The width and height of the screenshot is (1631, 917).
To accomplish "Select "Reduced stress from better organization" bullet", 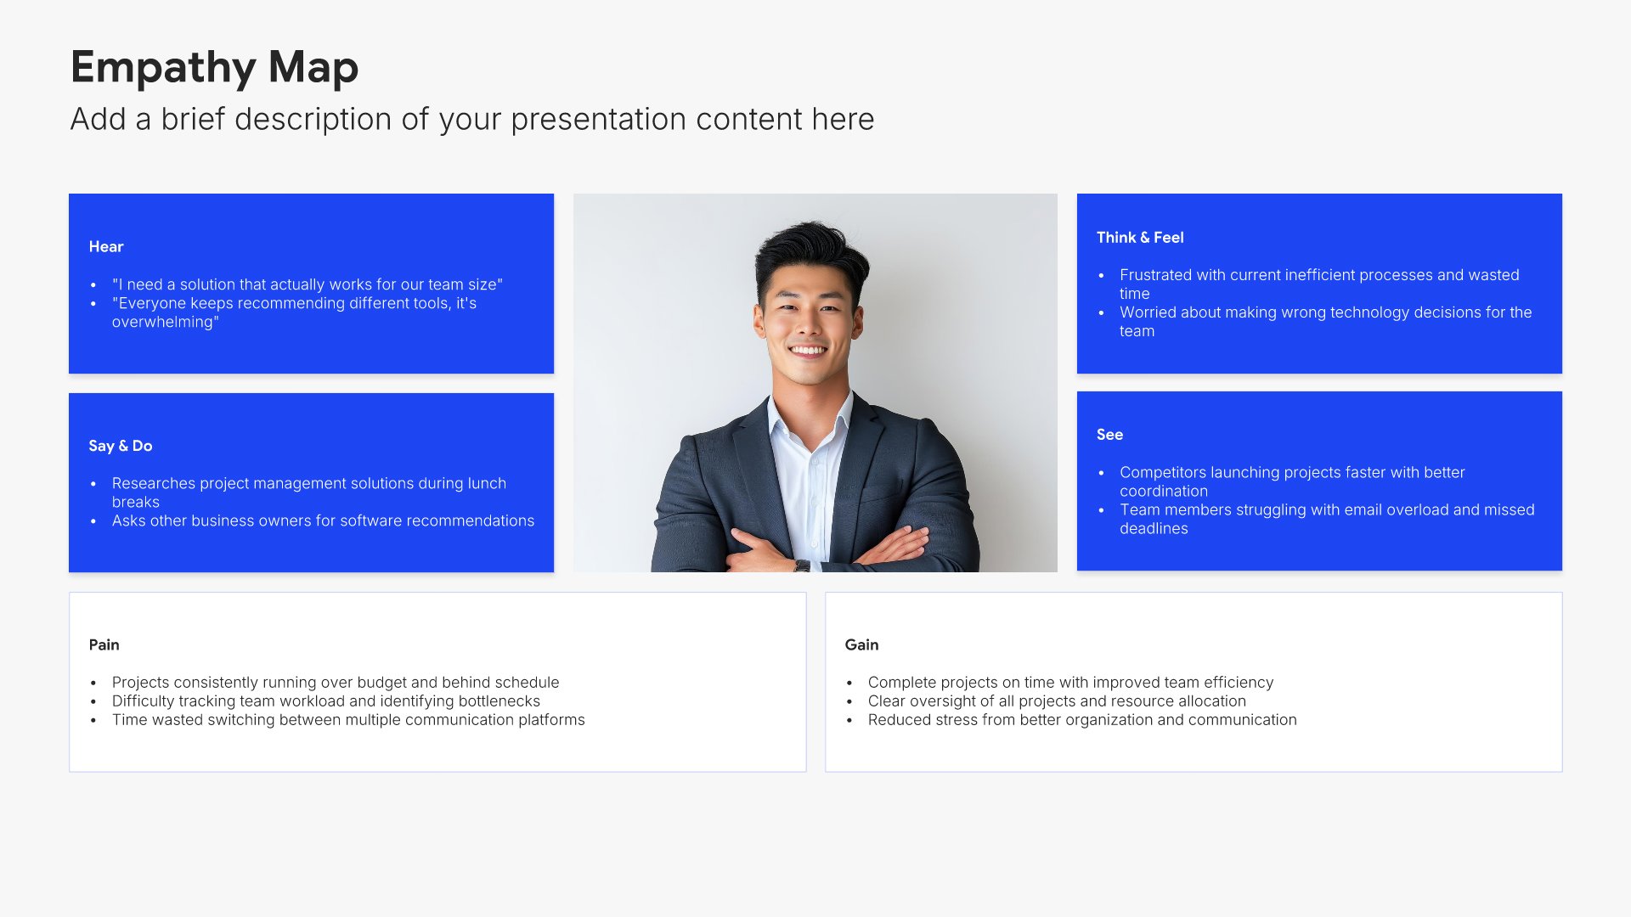I will [x=1082, y=720].
